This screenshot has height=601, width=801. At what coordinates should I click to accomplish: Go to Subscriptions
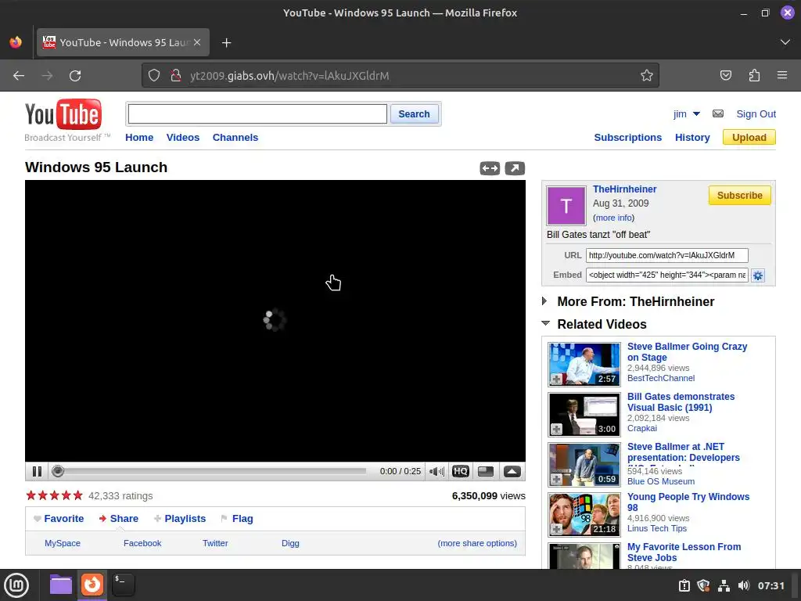coord(628,138)
